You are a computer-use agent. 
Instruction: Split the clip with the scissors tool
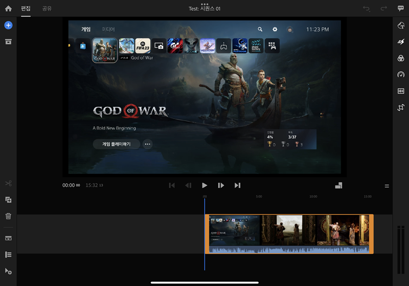pyautogui.click(x=8, y=184)
